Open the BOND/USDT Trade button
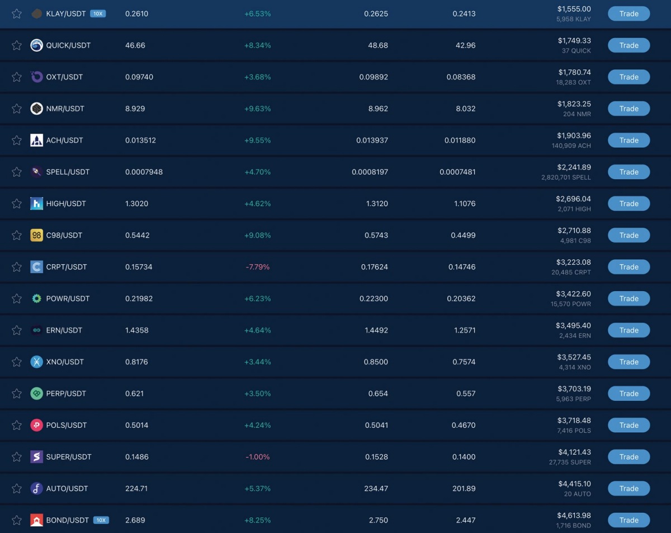 pyautogui.click(x=629, y=520)
